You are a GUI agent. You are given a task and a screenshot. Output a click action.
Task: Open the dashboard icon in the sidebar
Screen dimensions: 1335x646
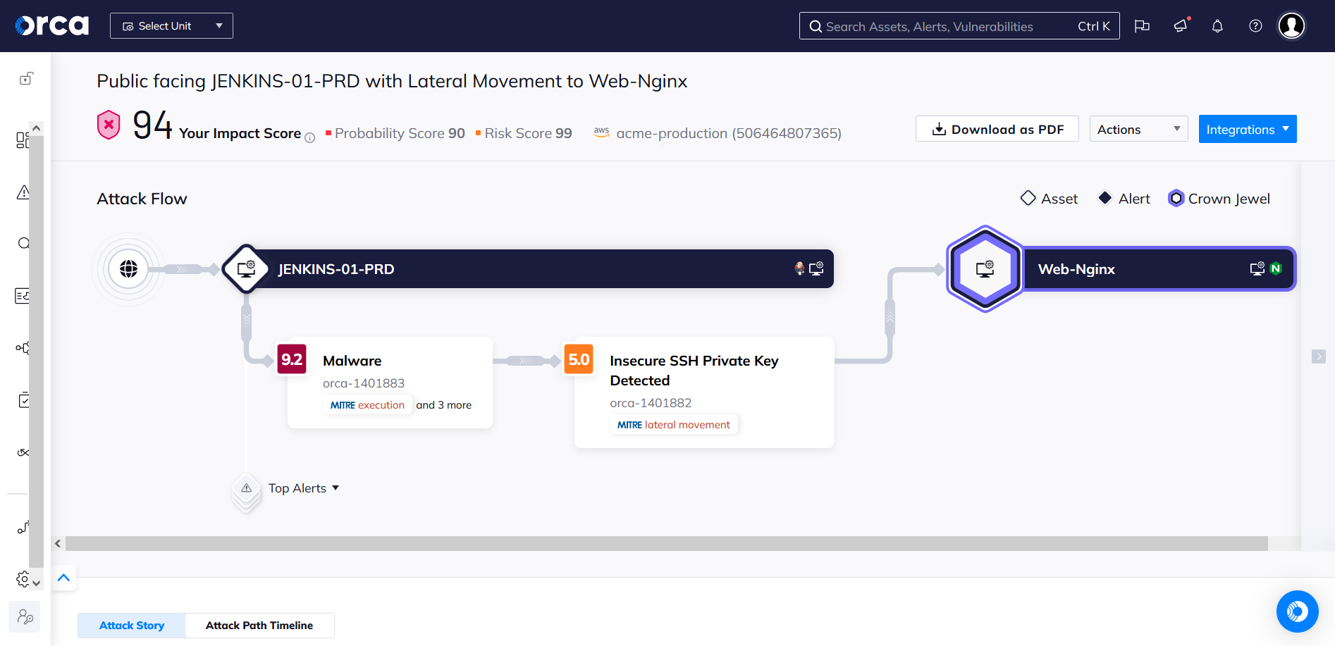pyautogui.click(x=23, y=140)
